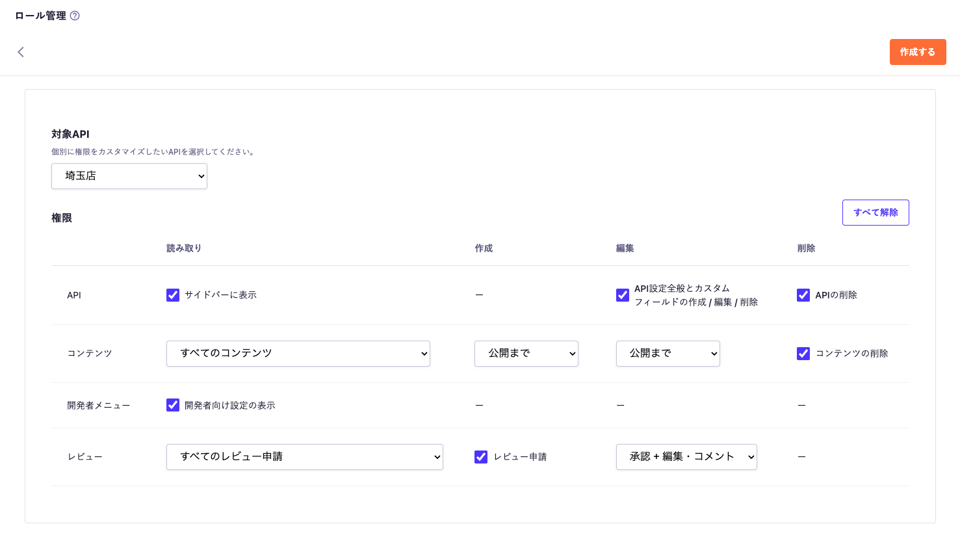Uncheck API設定全般とカスタムフィールド edit checkbox
This screenshot has width=960, height=535.
coord(623,295)
